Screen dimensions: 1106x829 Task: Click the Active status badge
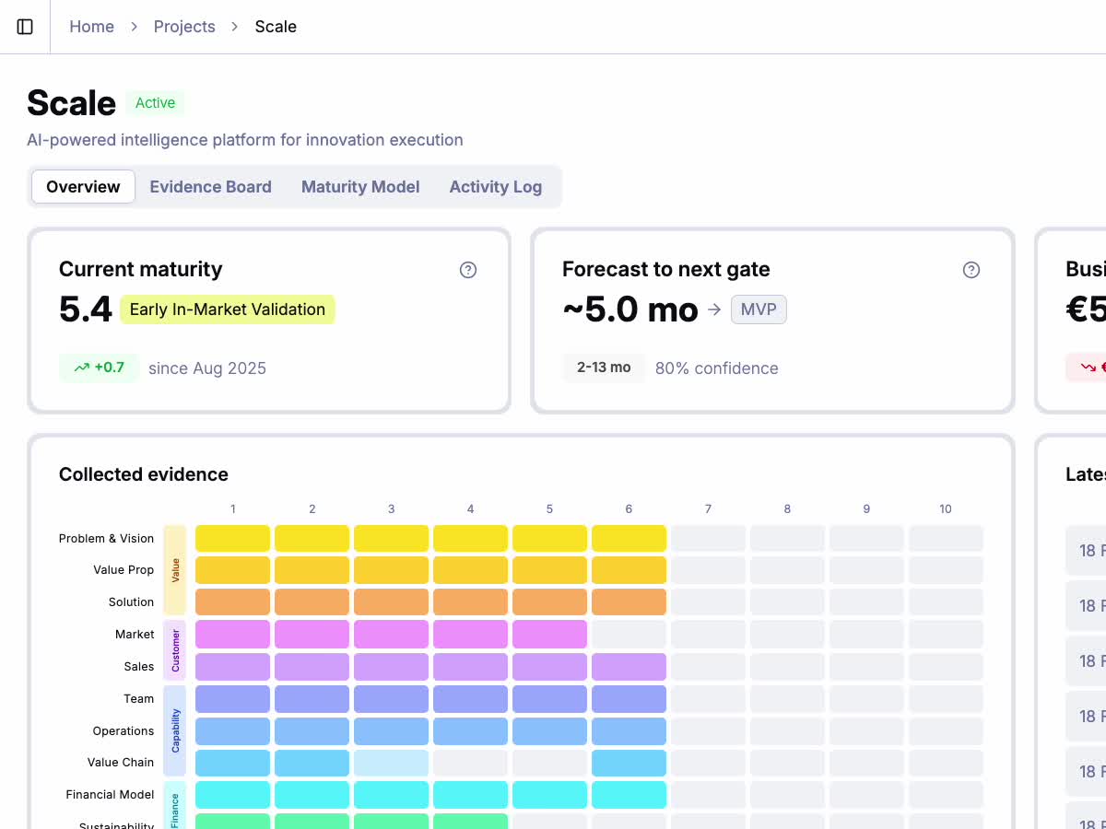pos(155,103)
